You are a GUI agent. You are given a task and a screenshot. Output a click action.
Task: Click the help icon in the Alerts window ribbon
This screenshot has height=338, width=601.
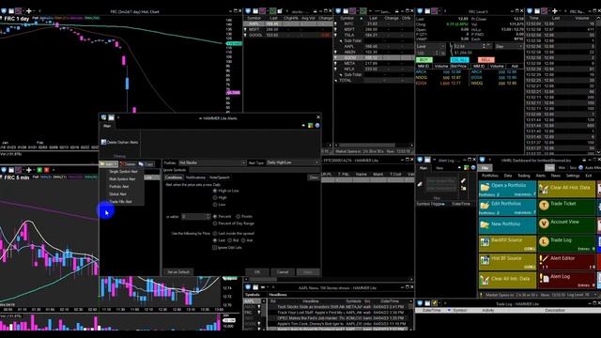pyautogui.click(x=317, y=125)
